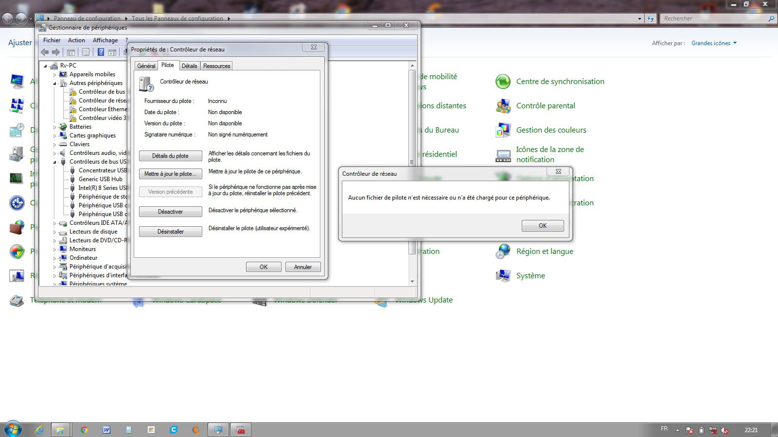
Task: Click the calendar clock icon in Control Panel
Action: click(x=17, y=130)
